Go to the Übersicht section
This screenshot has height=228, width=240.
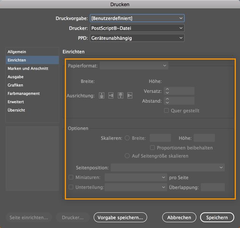pos(16,110)
